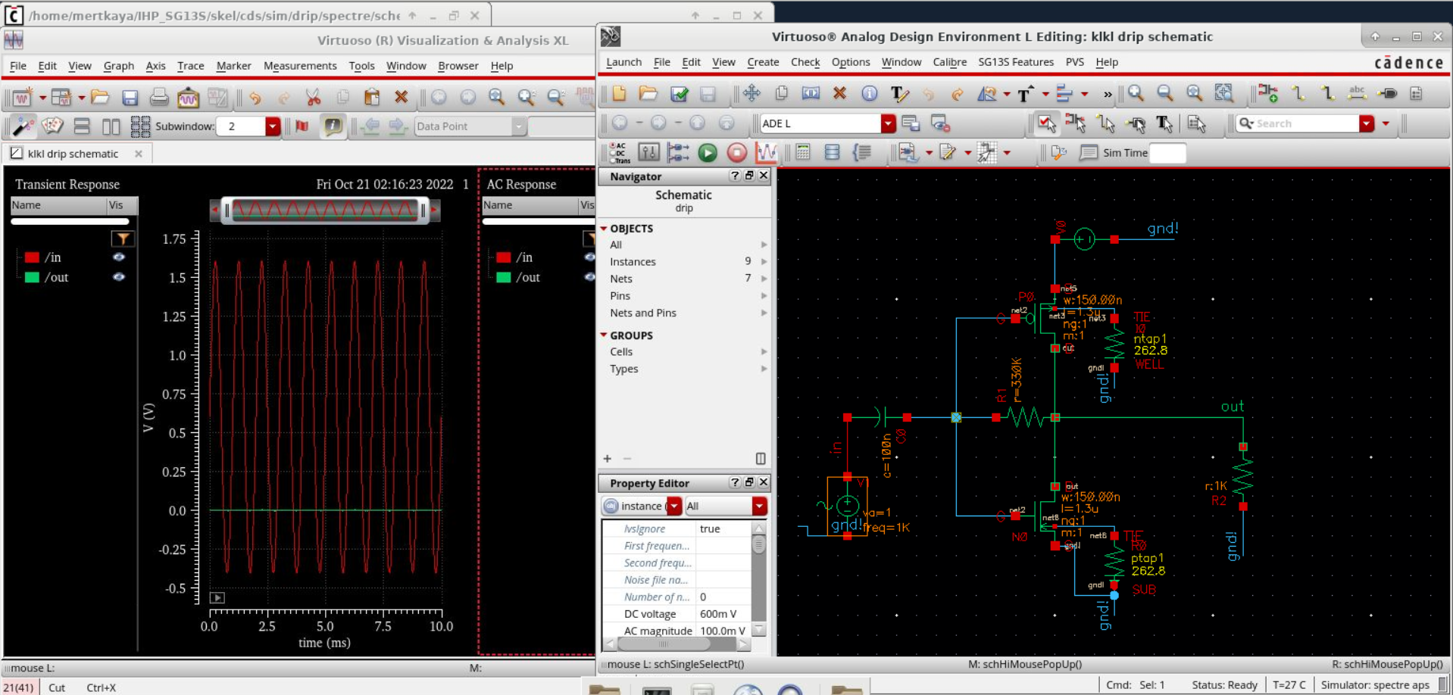This screenshot has height=695, width=1453.
Task: Click the DC voltage value 600m V
Action: pos(718,614)
